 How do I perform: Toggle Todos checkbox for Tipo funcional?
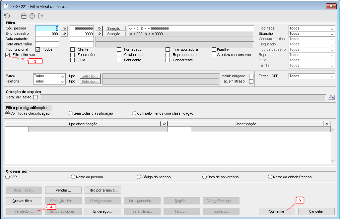pos(38,50)
